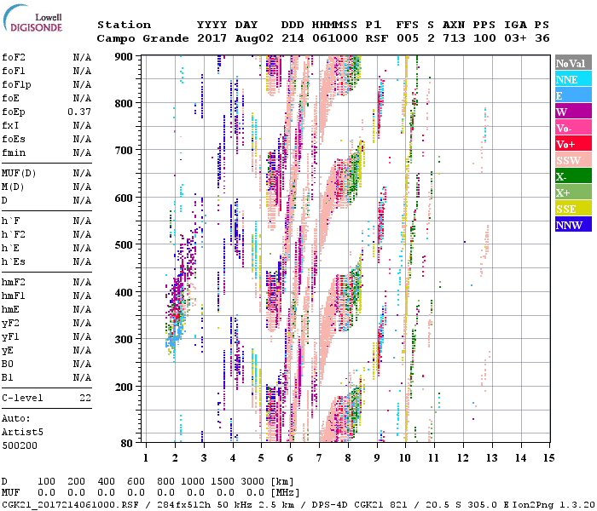Click the date value Aug02
The width and height of the screenshot is (597, 511).
pos(254,39)
